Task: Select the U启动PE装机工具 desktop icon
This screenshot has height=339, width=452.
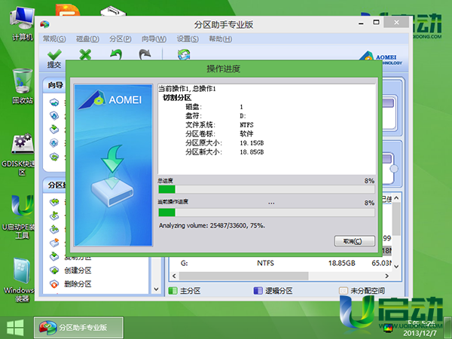Action: click(22, 217)
